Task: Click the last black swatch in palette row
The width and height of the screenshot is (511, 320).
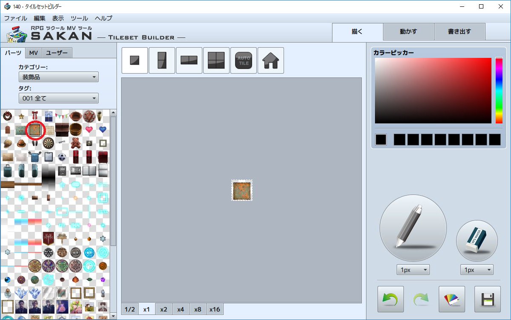Action: coord(495,139)
